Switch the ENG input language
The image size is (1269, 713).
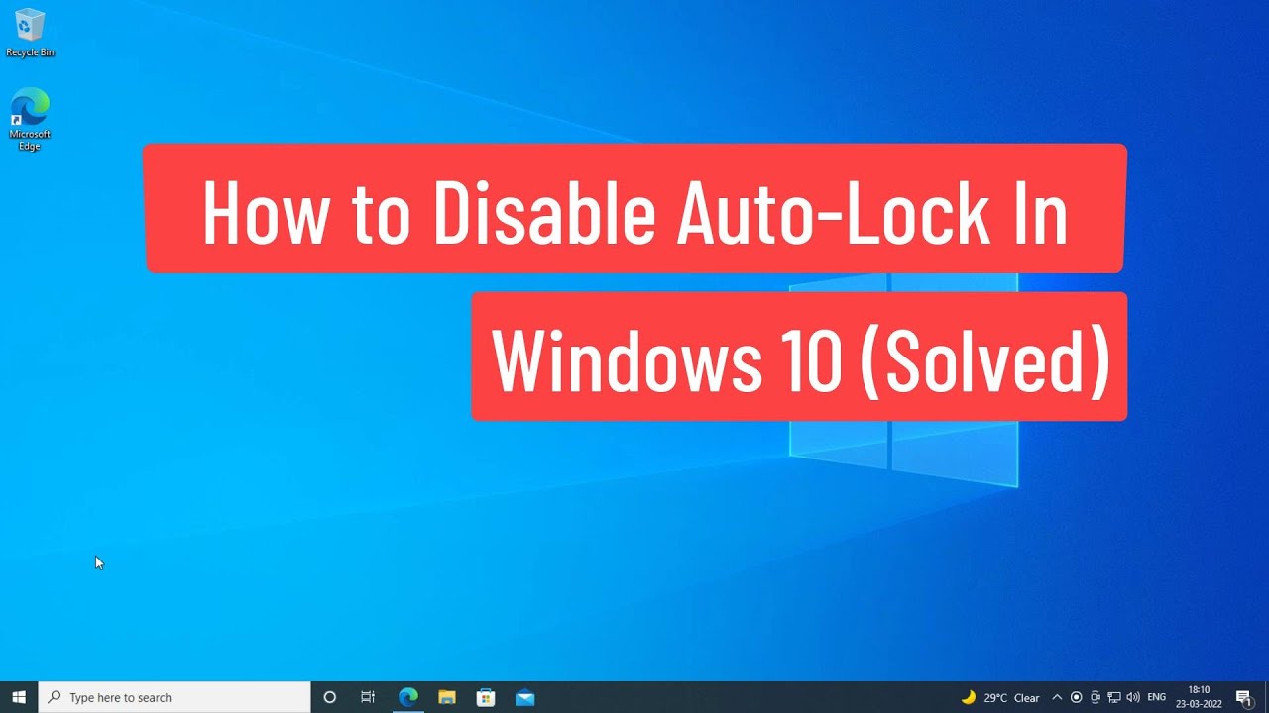pos(1156,697)
